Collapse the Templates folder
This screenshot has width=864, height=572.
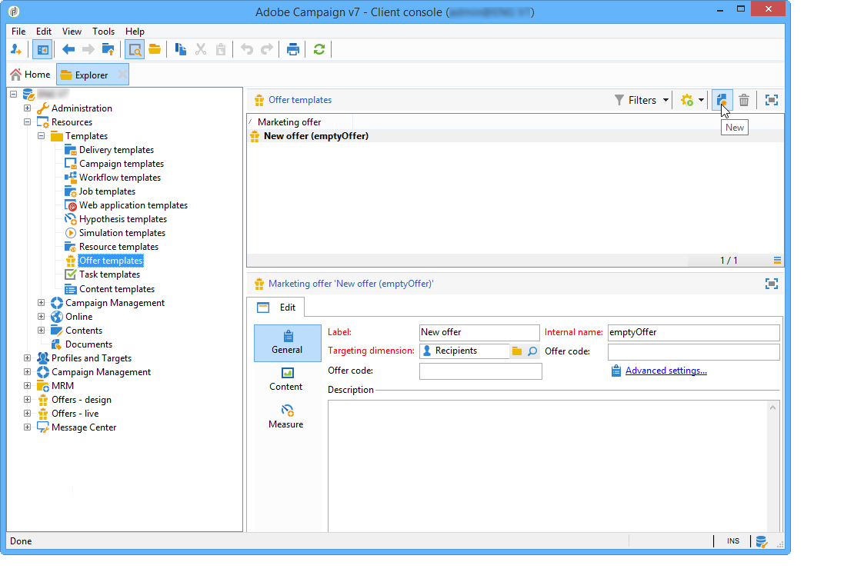(41, 135)
